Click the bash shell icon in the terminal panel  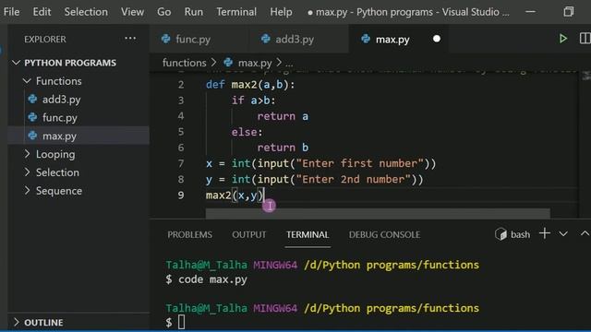(x=501, y=234)
